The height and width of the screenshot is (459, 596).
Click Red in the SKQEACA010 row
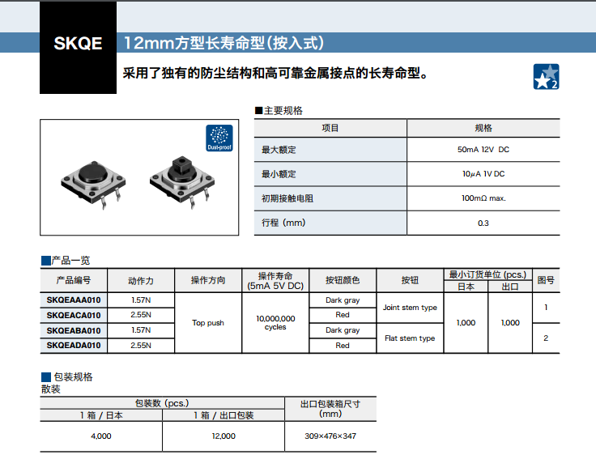click(x=343, y=315)
